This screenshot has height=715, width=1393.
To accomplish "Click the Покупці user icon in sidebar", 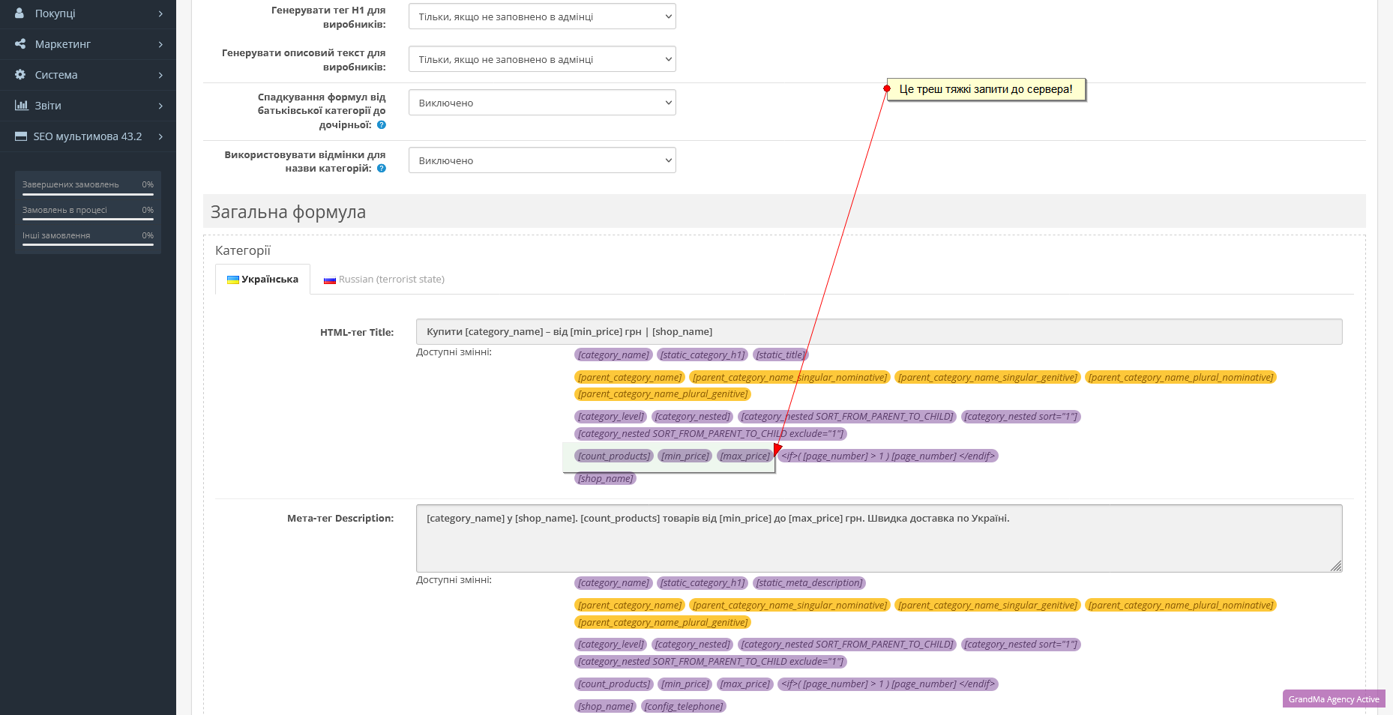I will 19,13.
